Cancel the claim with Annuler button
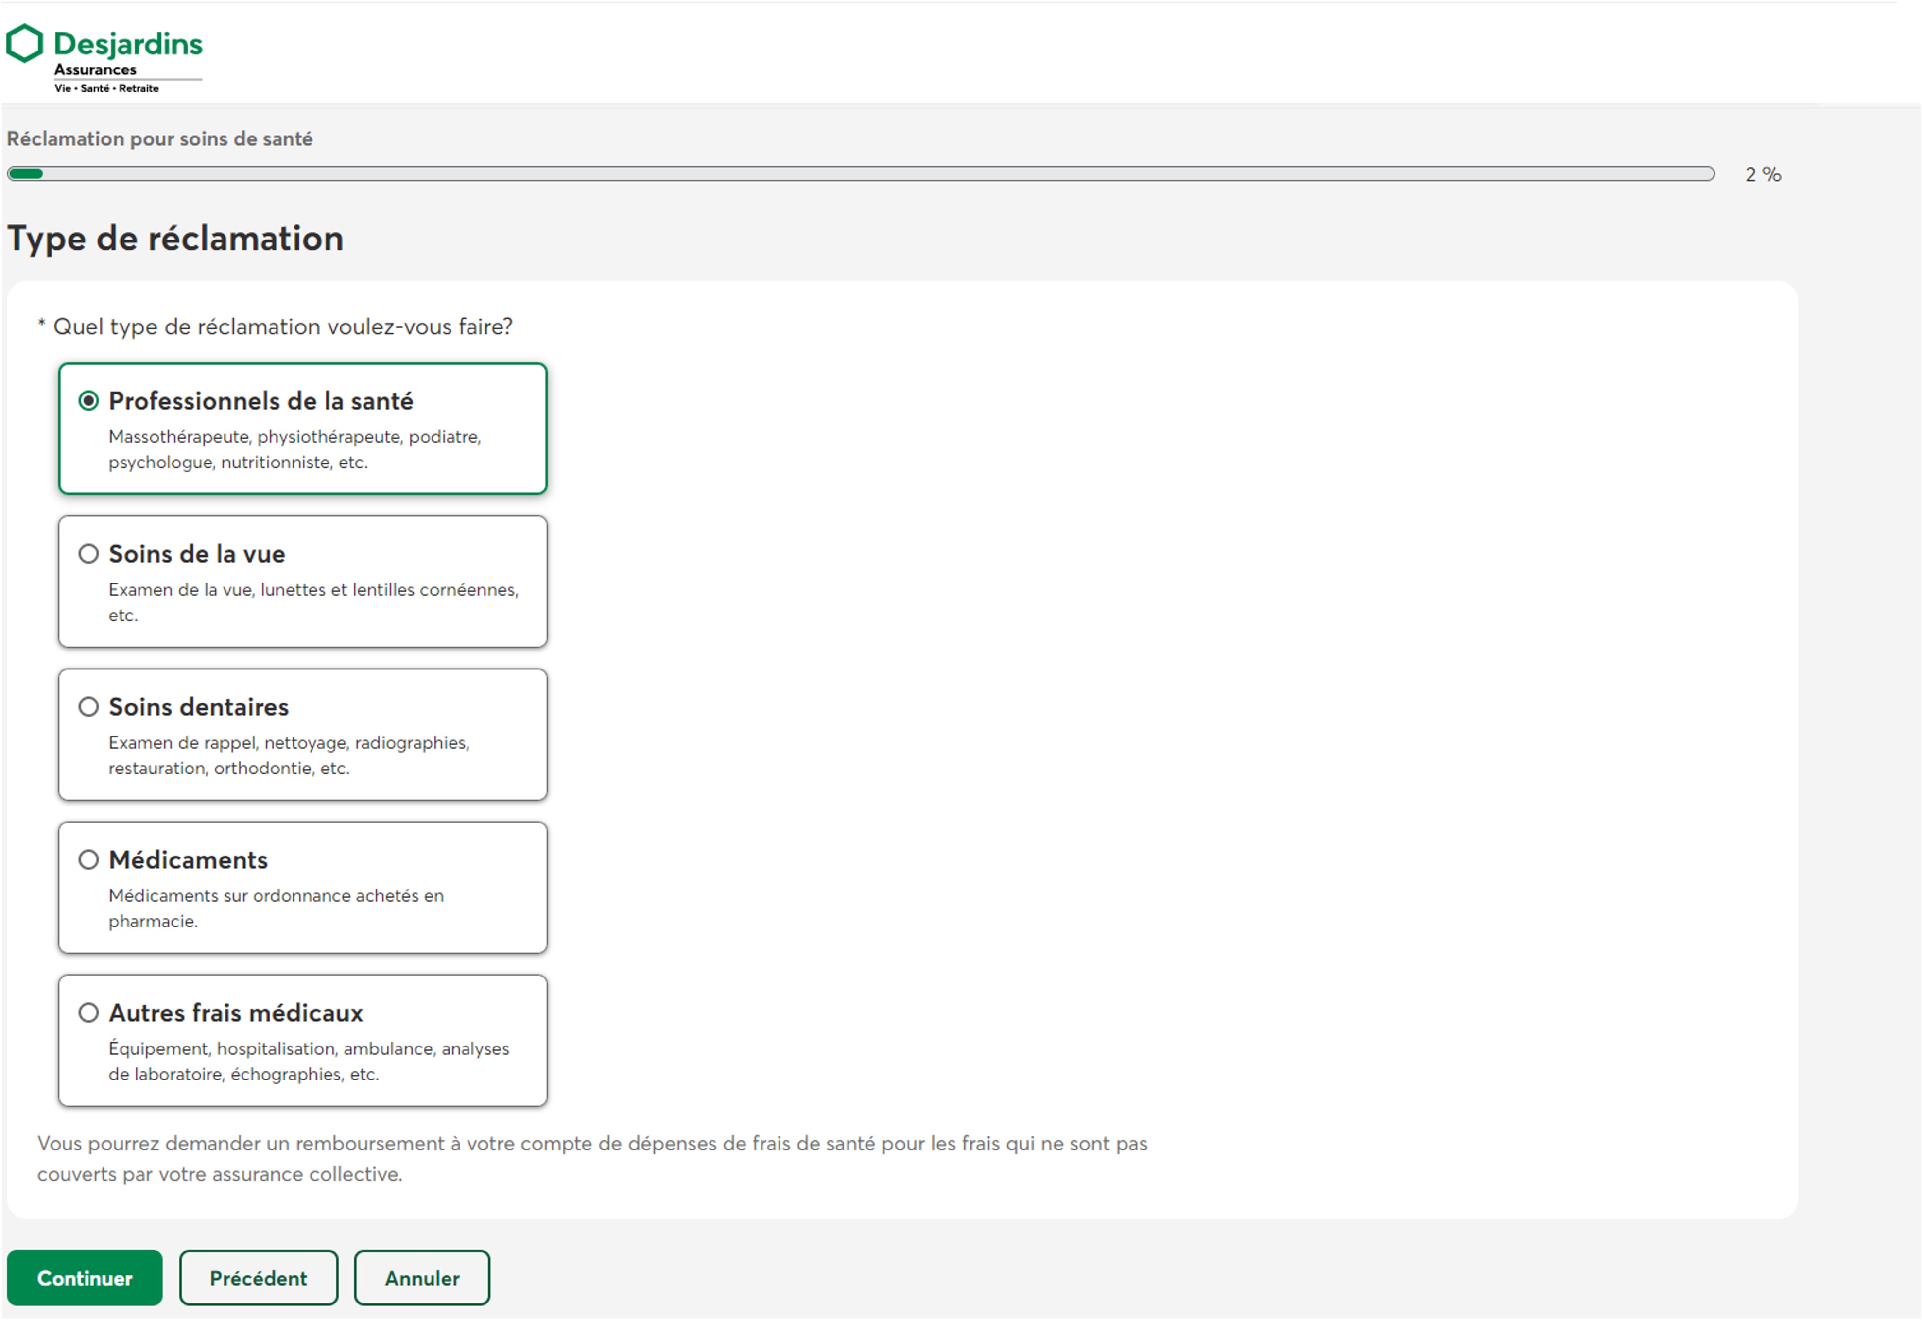The image size is (1922, 1320). tap(422, 1279)
